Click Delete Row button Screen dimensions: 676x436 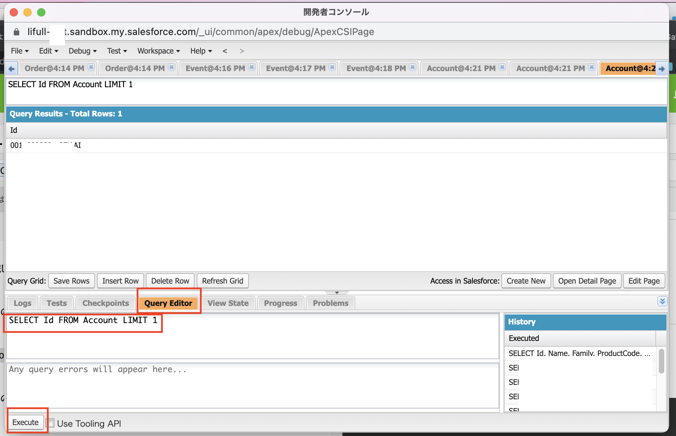pyautogui.click(x=170, y=281)
